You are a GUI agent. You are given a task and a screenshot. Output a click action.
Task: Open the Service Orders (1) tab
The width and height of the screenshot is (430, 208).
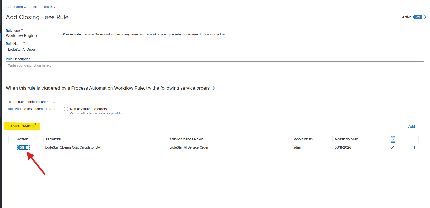[22, 126]
